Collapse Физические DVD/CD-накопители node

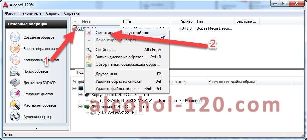80,107
